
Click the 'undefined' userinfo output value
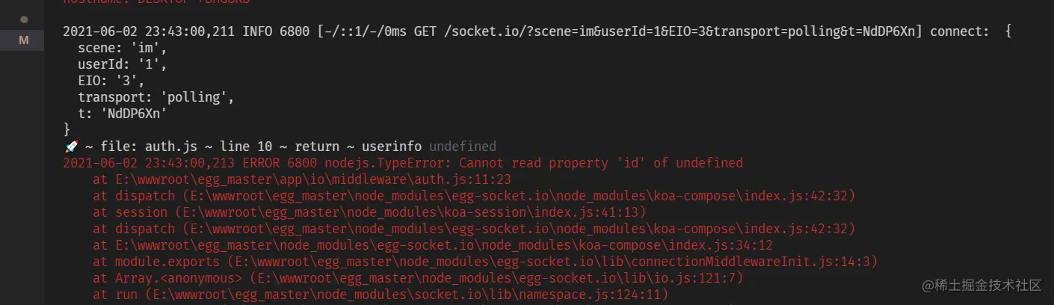pos(463,147)
